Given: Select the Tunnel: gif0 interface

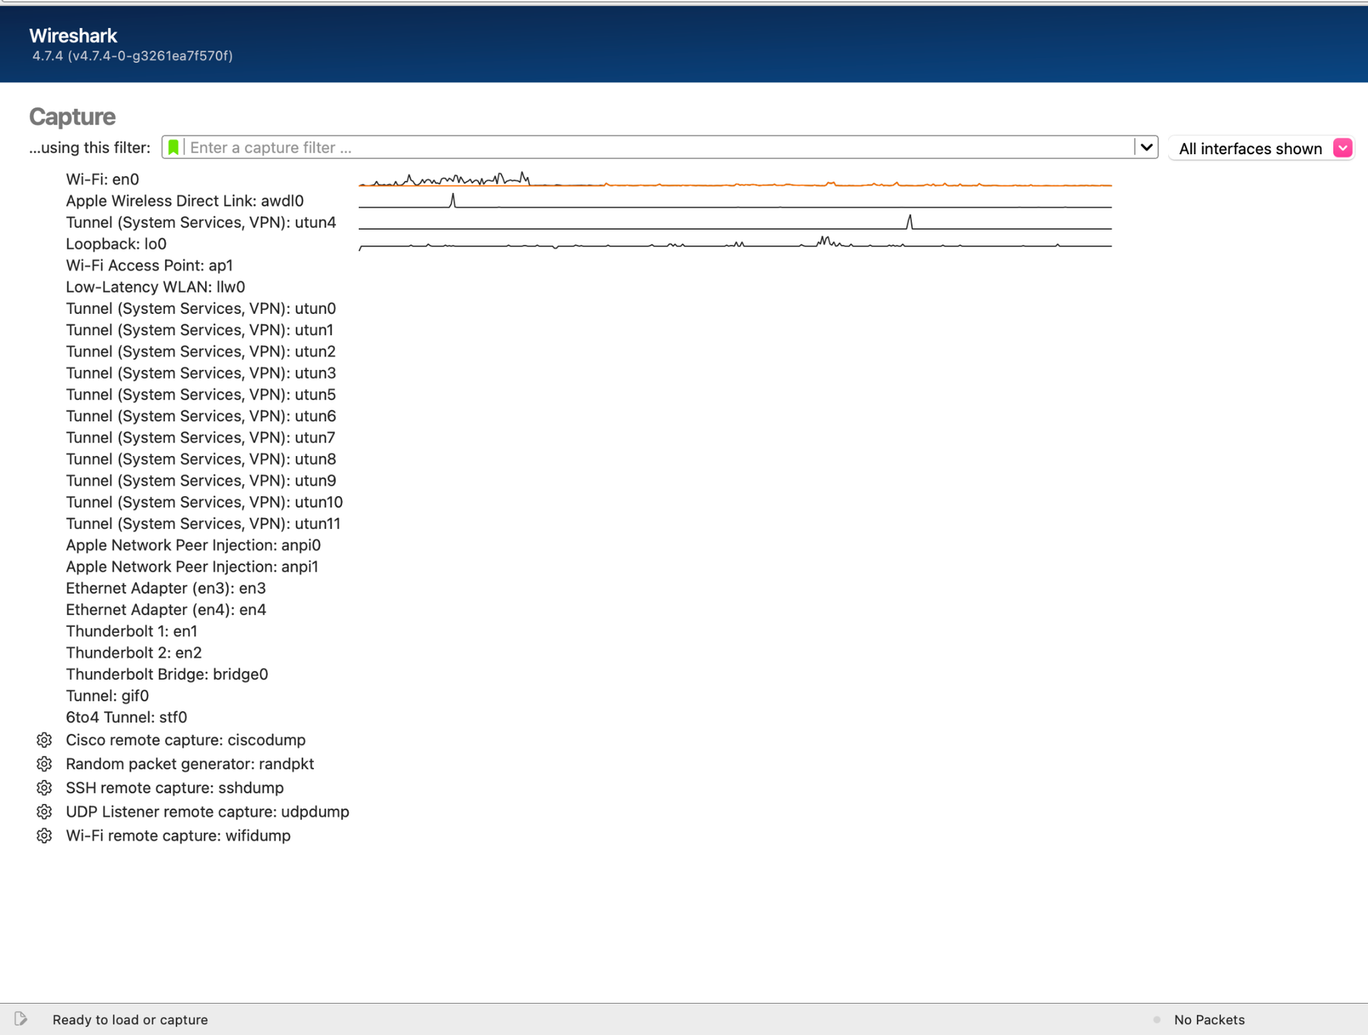Looking at the screenshot, I should [107, 696].
